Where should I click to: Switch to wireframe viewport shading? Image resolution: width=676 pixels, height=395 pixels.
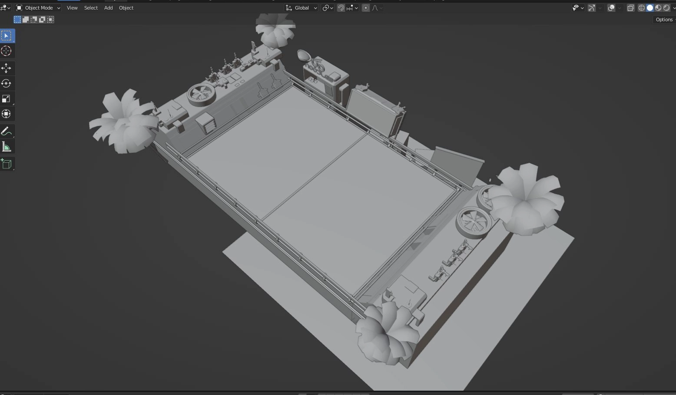coord(642,8)
